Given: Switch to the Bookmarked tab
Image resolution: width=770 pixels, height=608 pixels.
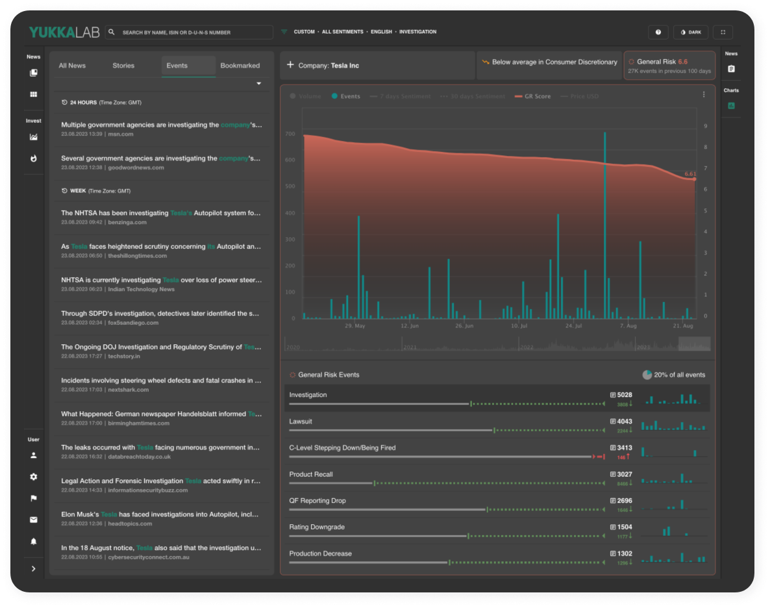Looking at the screenshot, I should [x=240, y=66].
